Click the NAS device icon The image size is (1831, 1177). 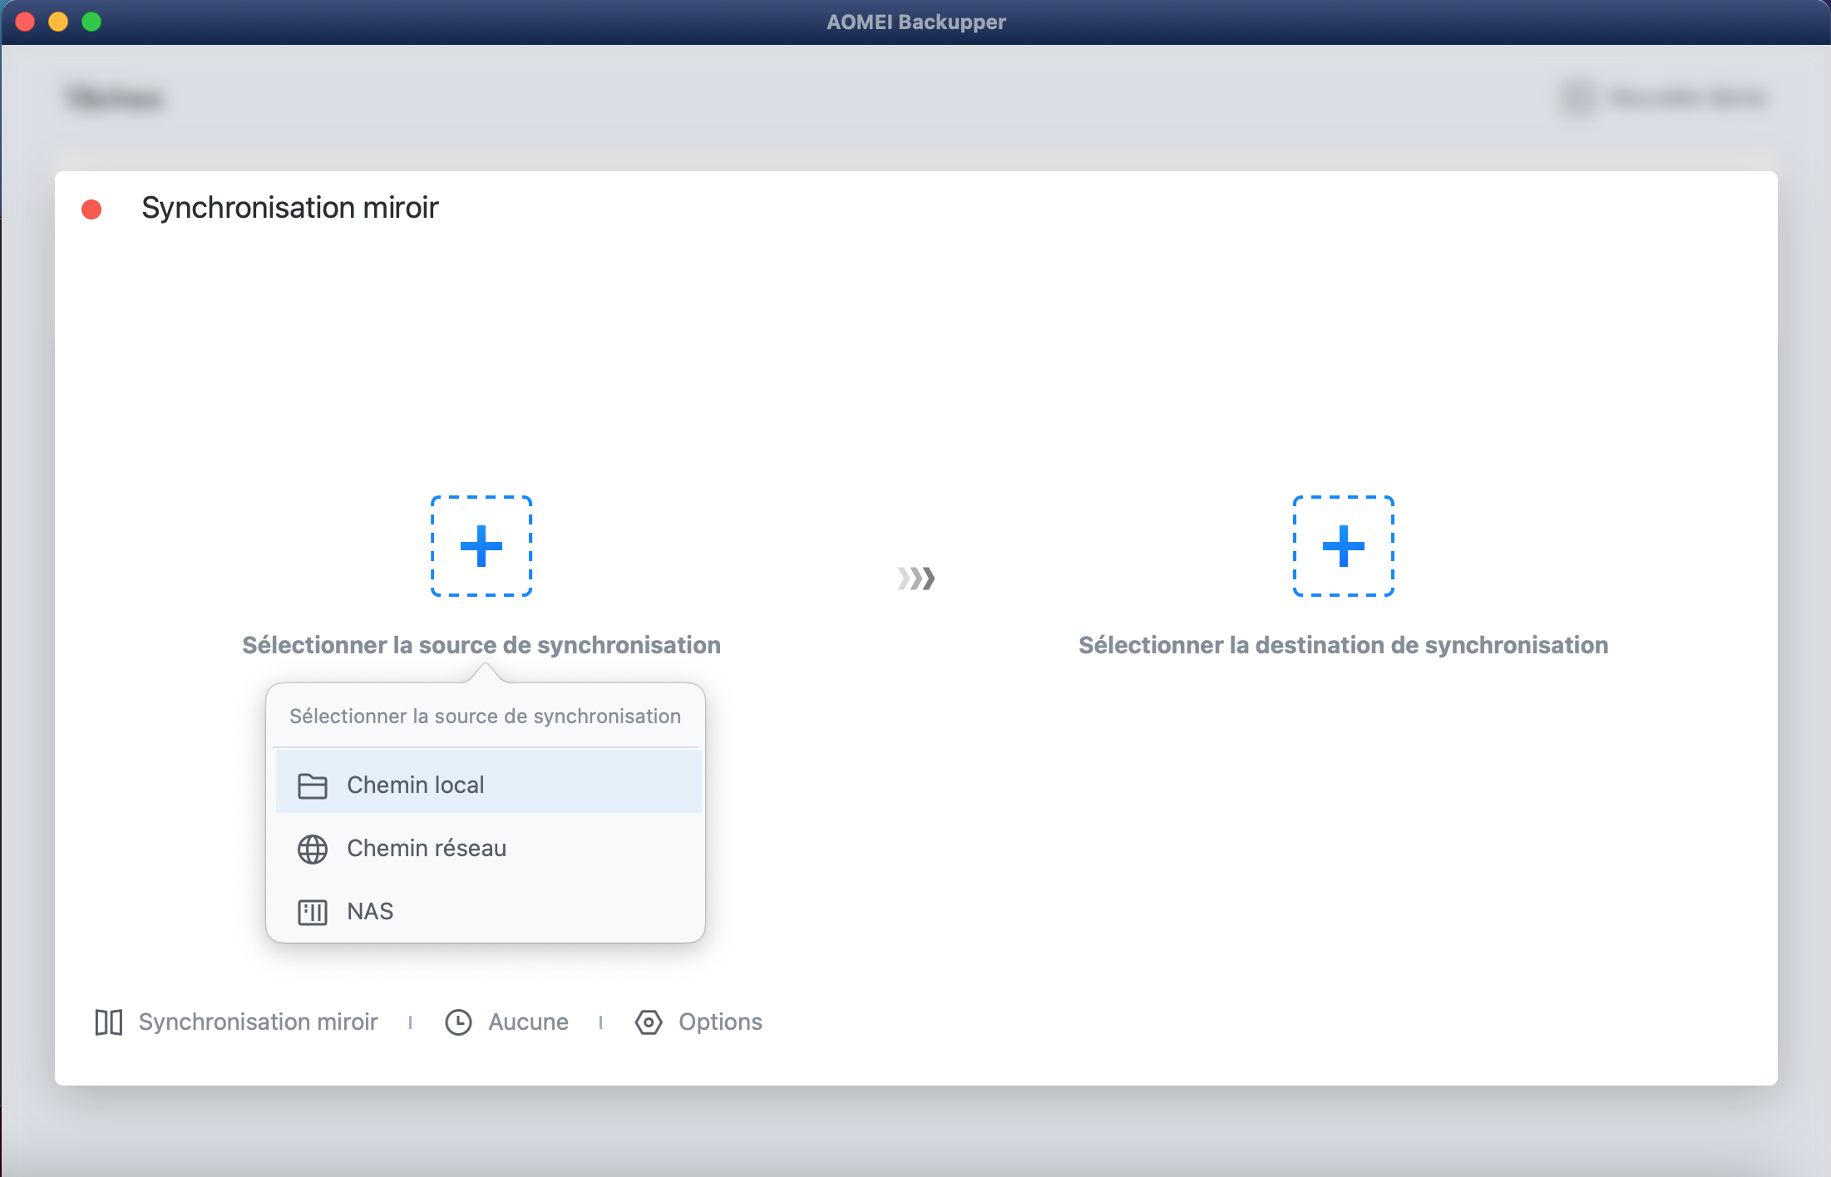pyautogui.click(x=313, y=912)
